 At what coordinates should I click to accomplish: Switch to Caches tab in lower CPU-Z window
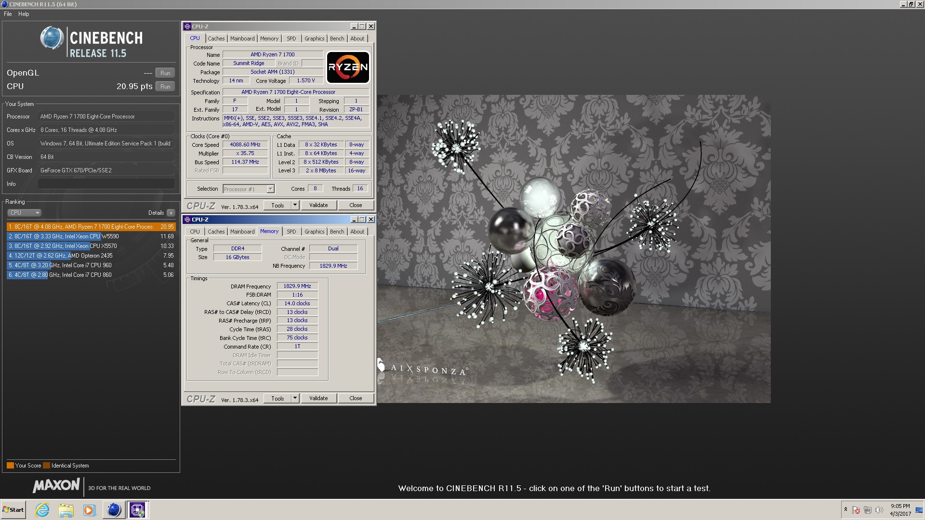pyautogui.click(x=216, y=232)
